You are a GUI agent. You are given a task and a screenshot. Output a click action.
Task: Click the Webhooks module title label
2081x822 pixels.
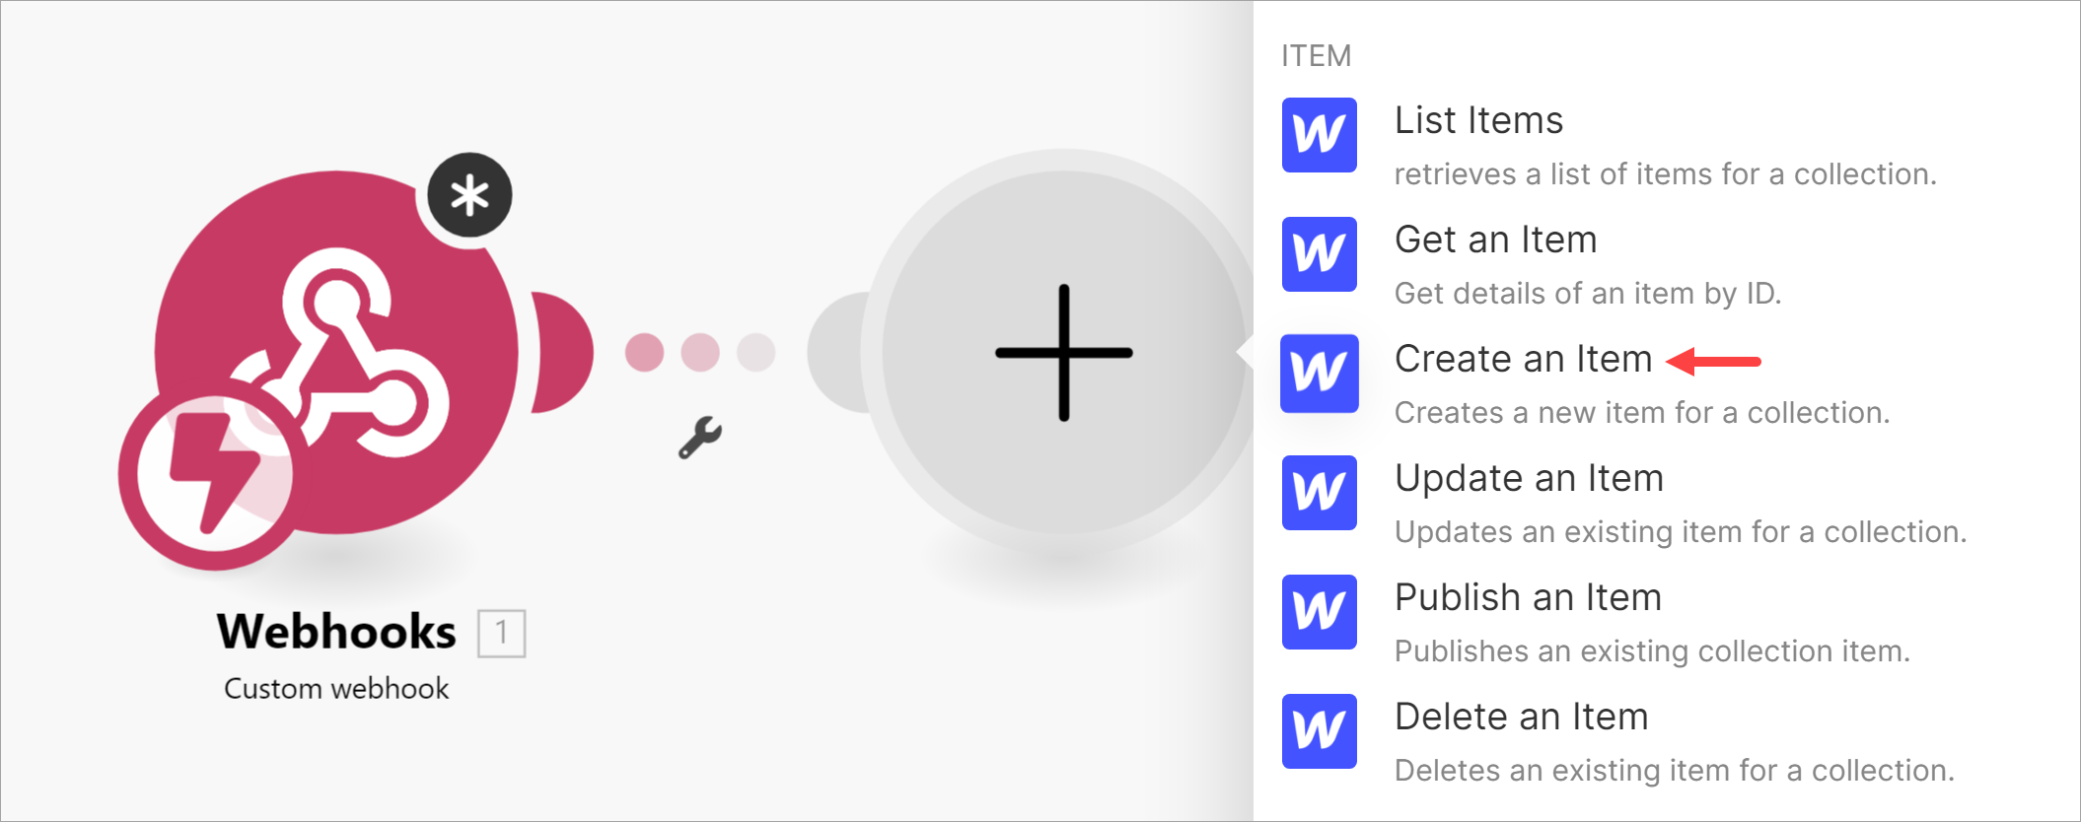[x=336, y=632]
